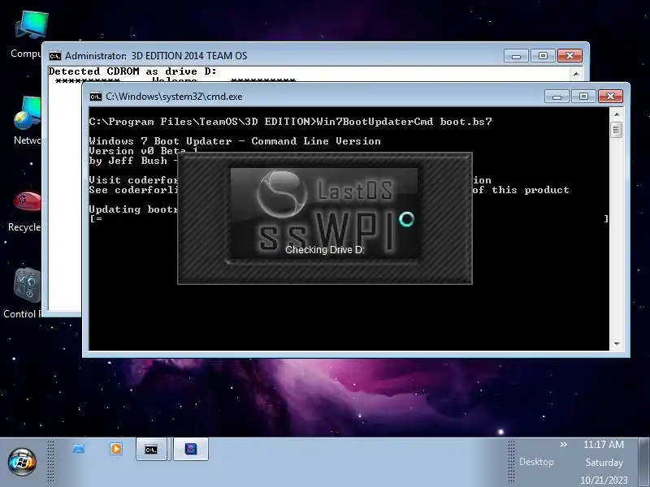
Task: Open the Start menu orb
Action: point(22,462)
